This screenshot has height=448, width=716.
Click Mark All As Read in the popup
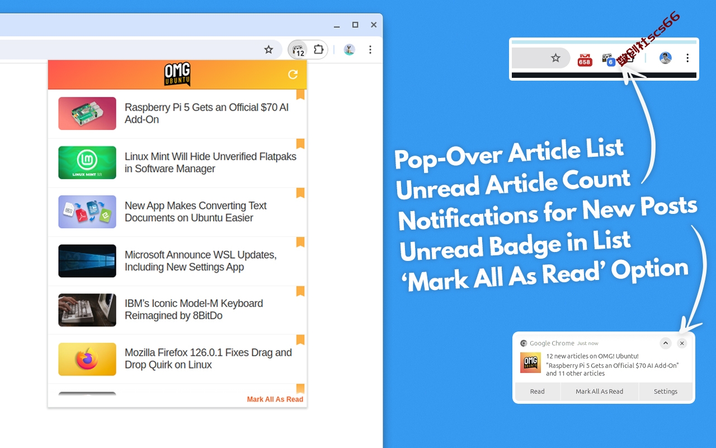click(275, 399)
